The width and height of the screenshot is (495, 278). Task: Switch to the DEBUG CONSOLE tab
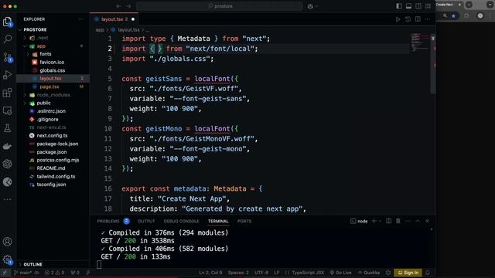pyautogui.click(x=181, y=221)
